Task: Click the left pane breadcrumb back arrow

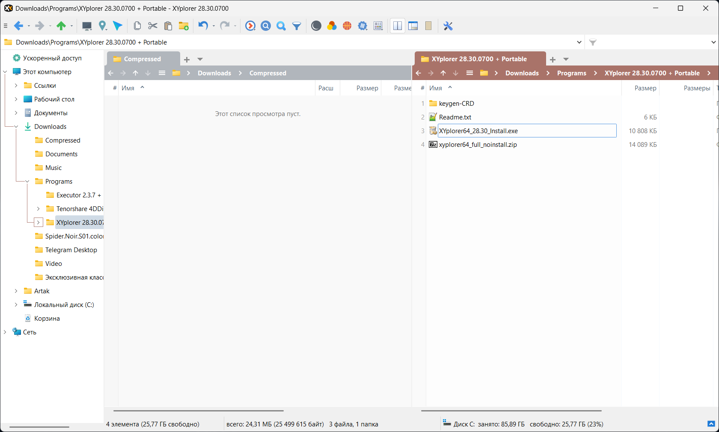Action: click(111, 73)
